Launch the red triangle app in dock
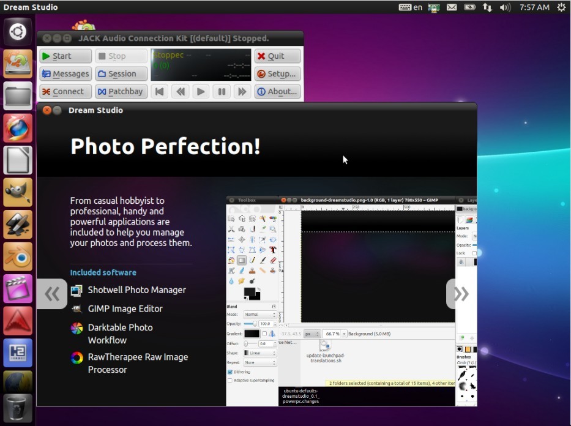Image resolution: width=571 pixels, height=426 pixels. coord(18,320)
